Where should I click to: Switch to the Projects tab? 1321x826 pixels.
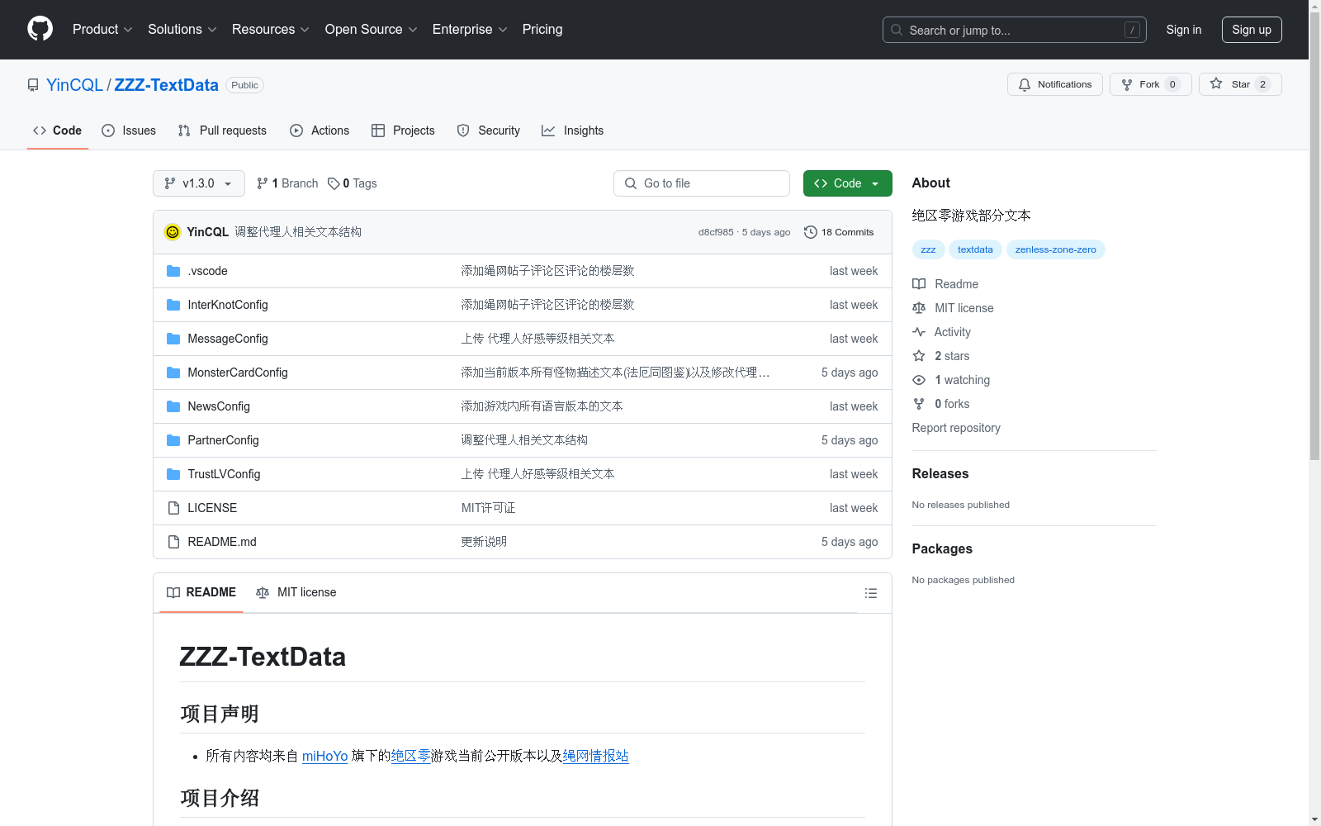pos(403,131)
